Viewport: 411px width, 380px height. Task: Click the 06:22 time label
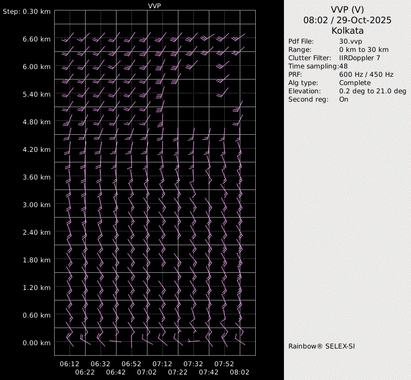click(85, 373)
